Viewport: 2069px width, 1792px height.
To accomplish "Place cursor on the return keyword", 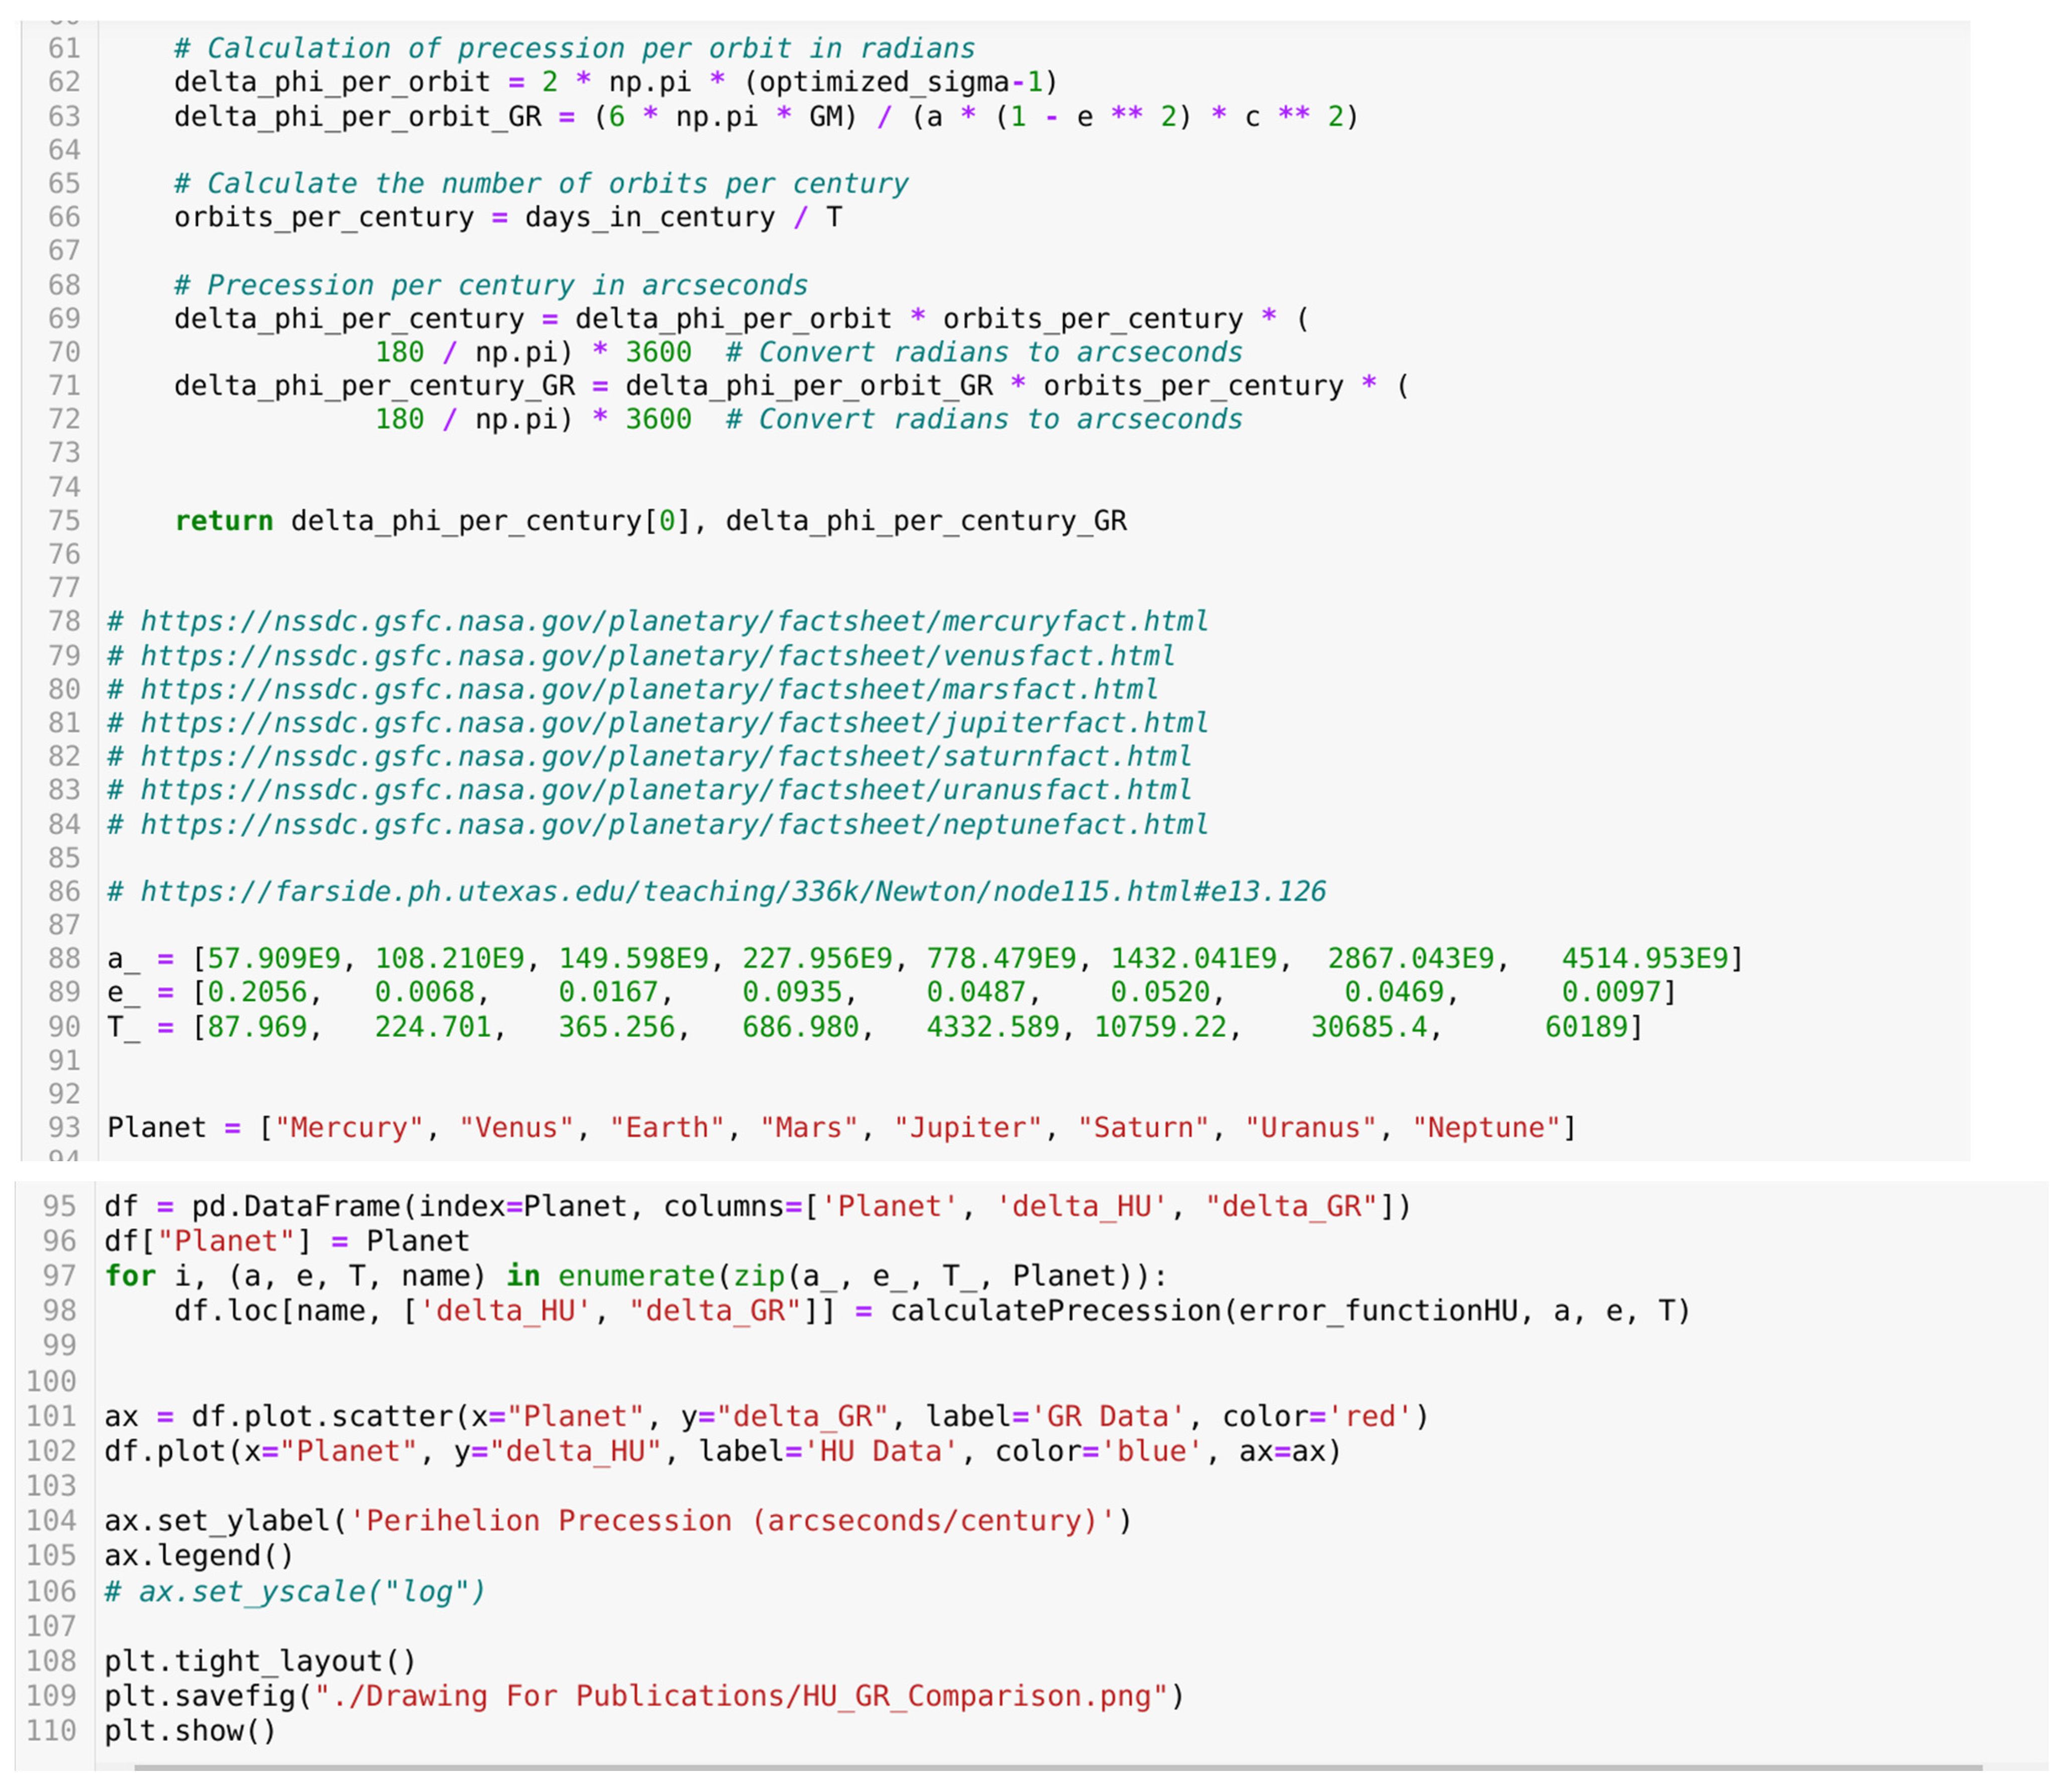I will (223, 521).
